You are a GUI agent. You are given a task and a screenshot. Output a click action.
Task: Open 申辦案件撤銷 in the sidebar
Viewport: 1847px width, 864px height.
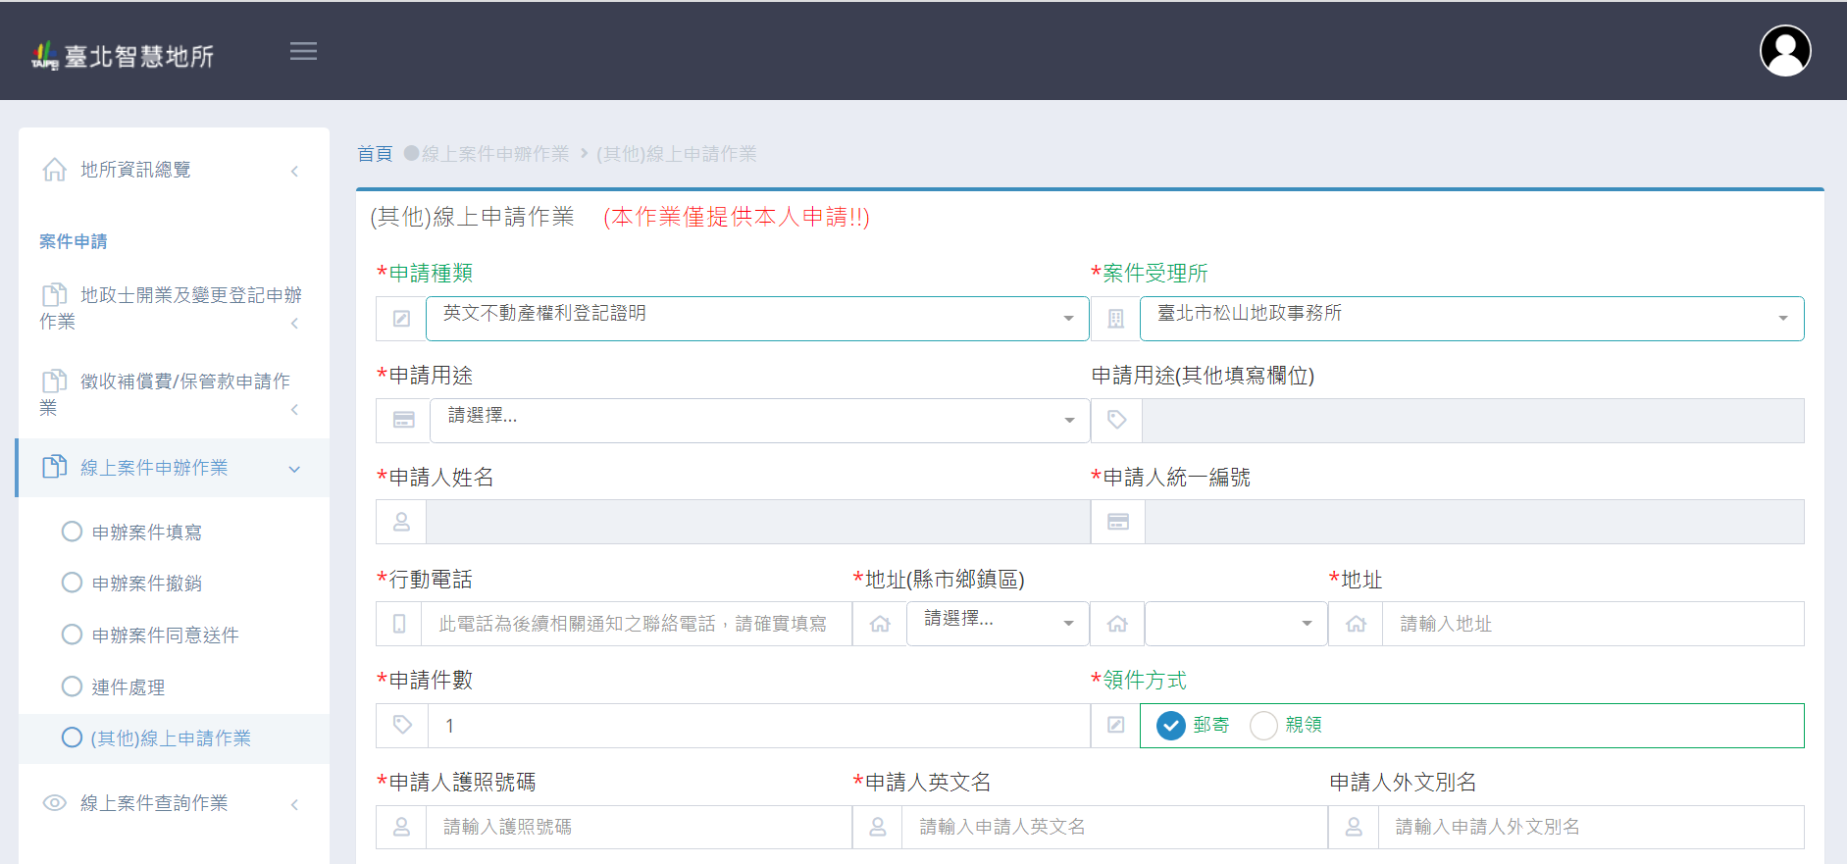click(146, 584)
